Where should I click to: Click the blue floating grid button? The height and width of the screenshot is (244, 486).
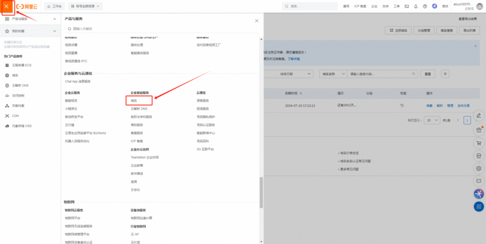pyautogui.click(x=479, y=207)
